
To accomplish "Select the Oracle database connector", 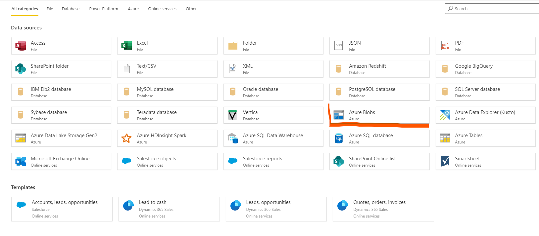I will pos(273,92).
